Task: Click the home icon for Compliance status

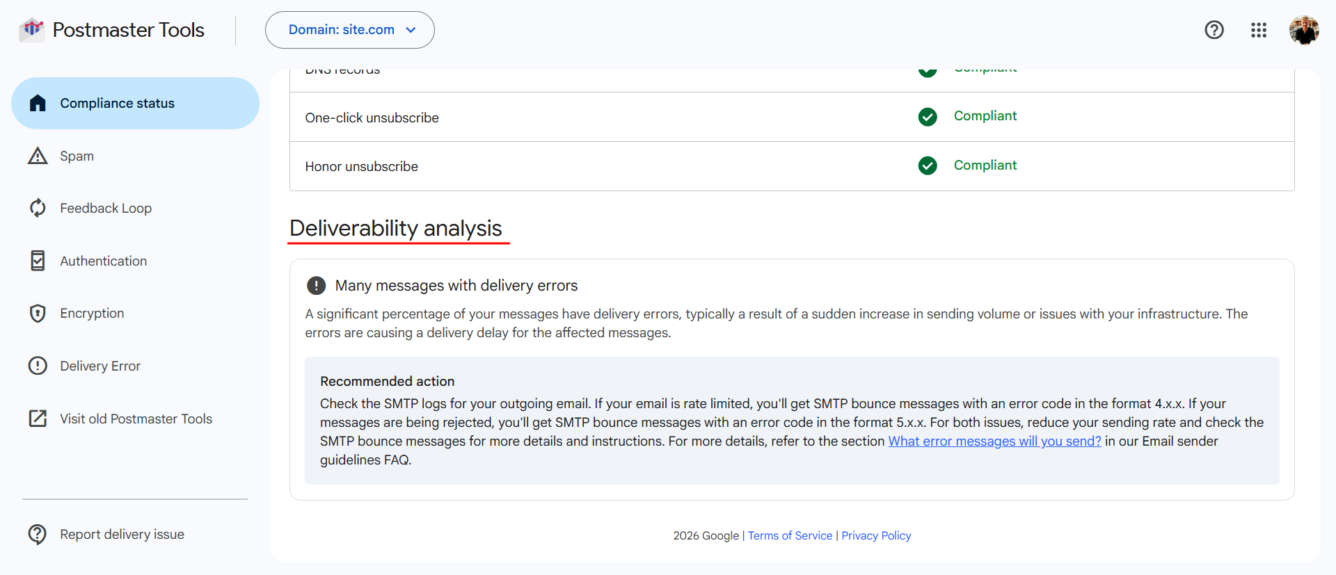Action: click(x=38, y=103)
